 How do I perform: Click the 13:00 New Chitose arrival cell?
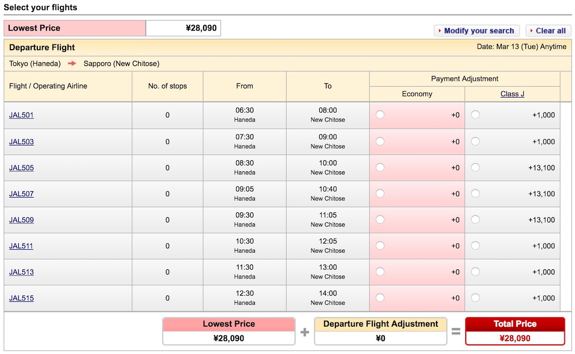click(x=328, y=272)
